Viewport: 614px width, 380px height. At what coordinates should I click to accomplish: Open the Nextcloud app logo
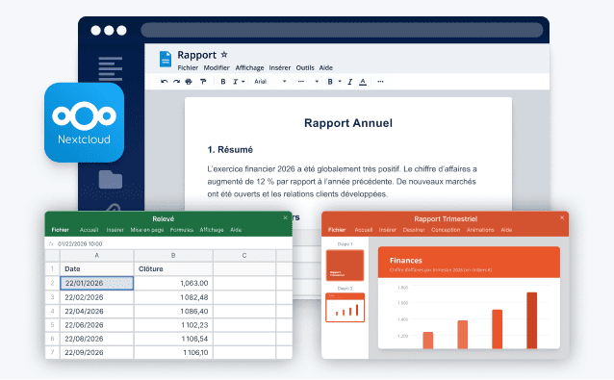tap(84, 122)
